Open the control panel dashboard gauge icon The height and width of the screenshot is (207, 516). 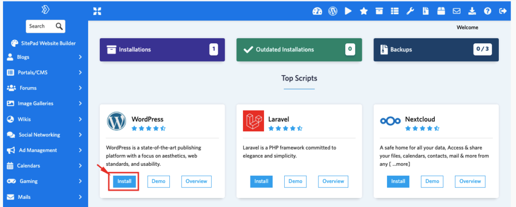(x=317, y=11)
